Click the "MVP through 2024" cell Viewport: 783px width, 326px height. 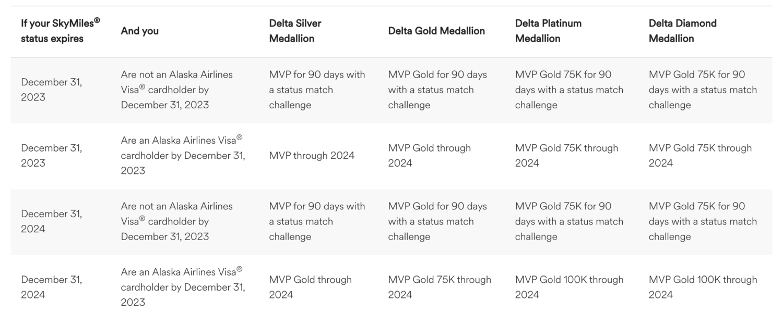pos(312,156)
